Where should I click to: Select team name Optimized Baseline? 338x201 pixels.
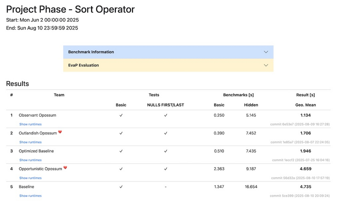pyautogui.click(x=36, y=151)
